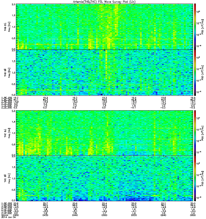Click the THC position value '20.4'
The width and height of the screenshot is (206, 219).
(104, 203)
